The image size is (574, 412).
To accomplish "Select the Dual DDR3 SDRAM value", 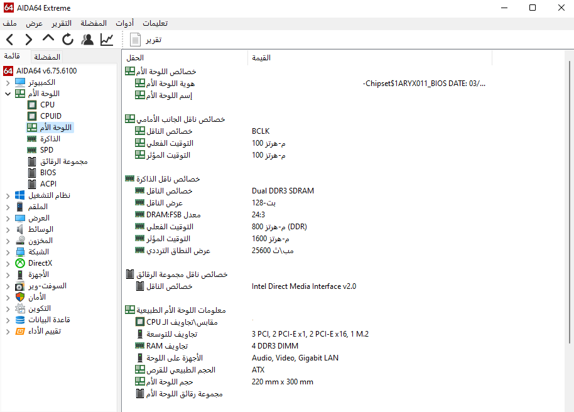I will coord(283,191).
